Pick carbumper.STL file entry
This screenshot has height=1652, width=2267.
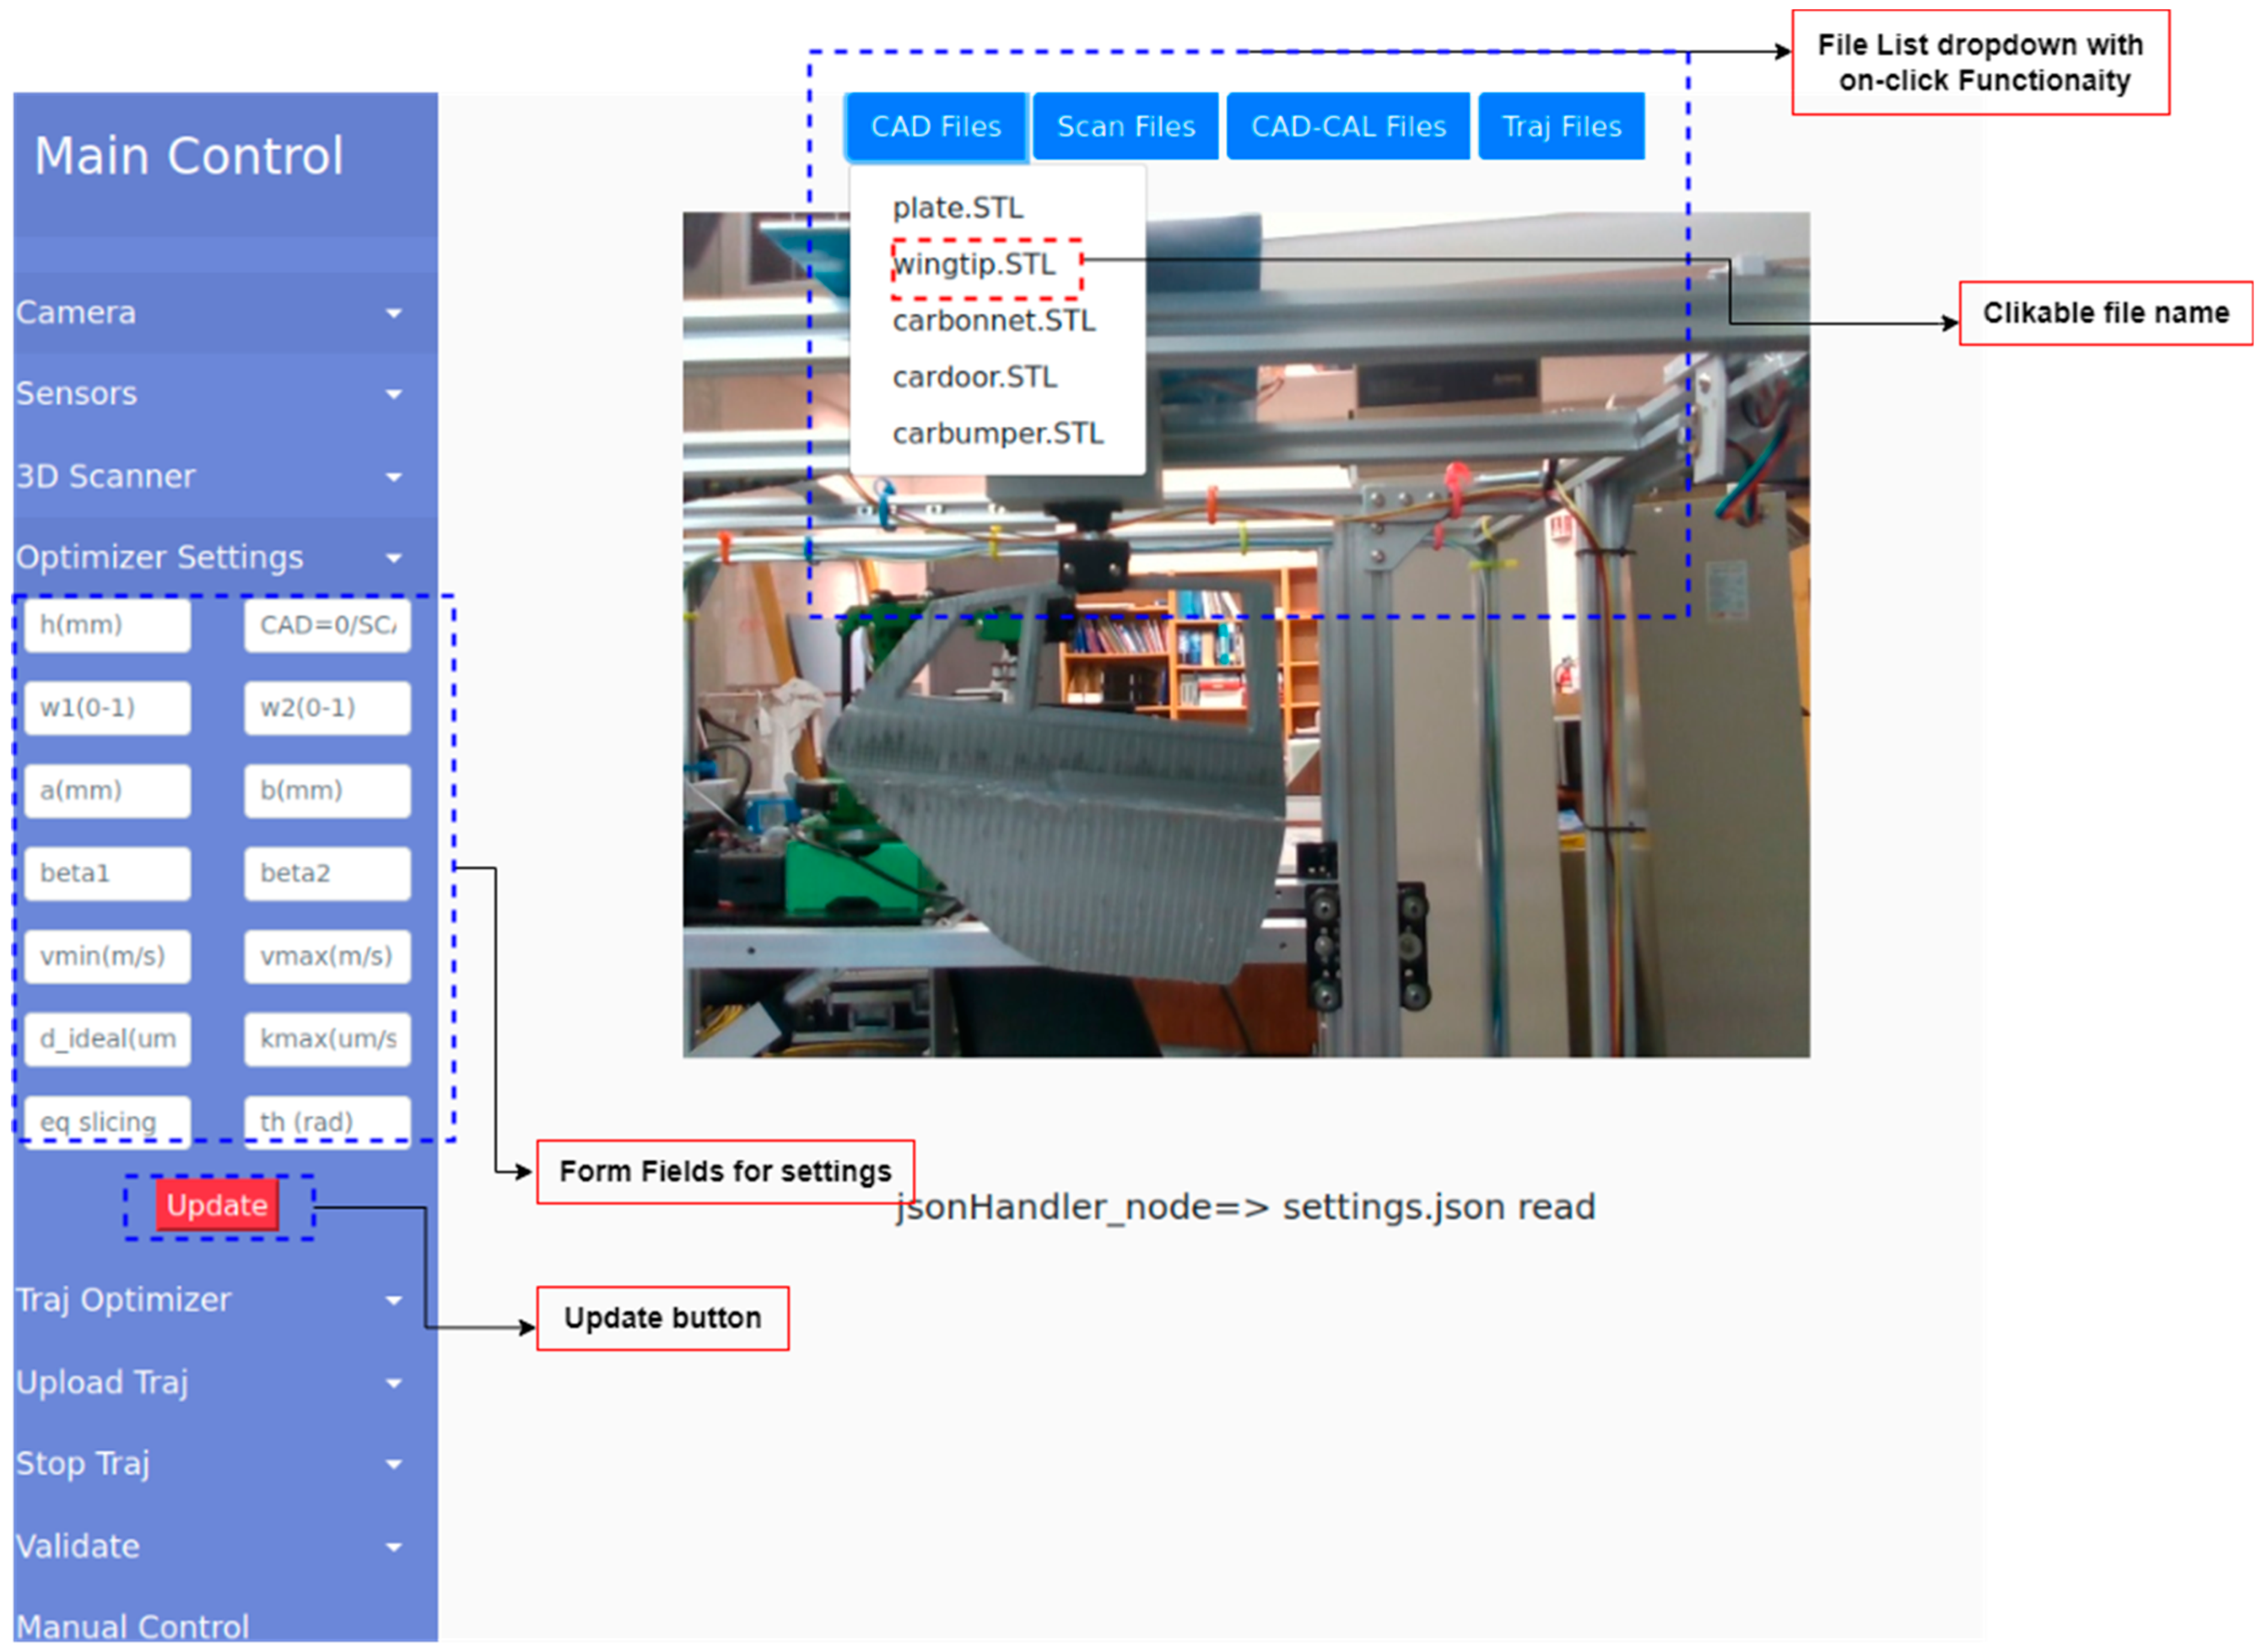pyautogui.click(x=998, y=434)
